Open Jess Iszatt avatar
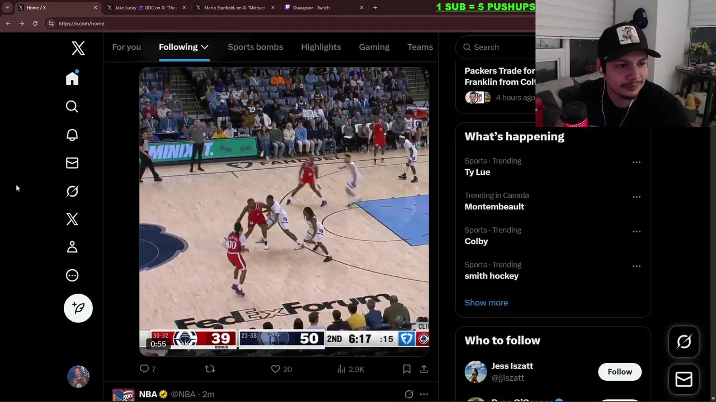 pyautogui.click(x=475, y=372)
